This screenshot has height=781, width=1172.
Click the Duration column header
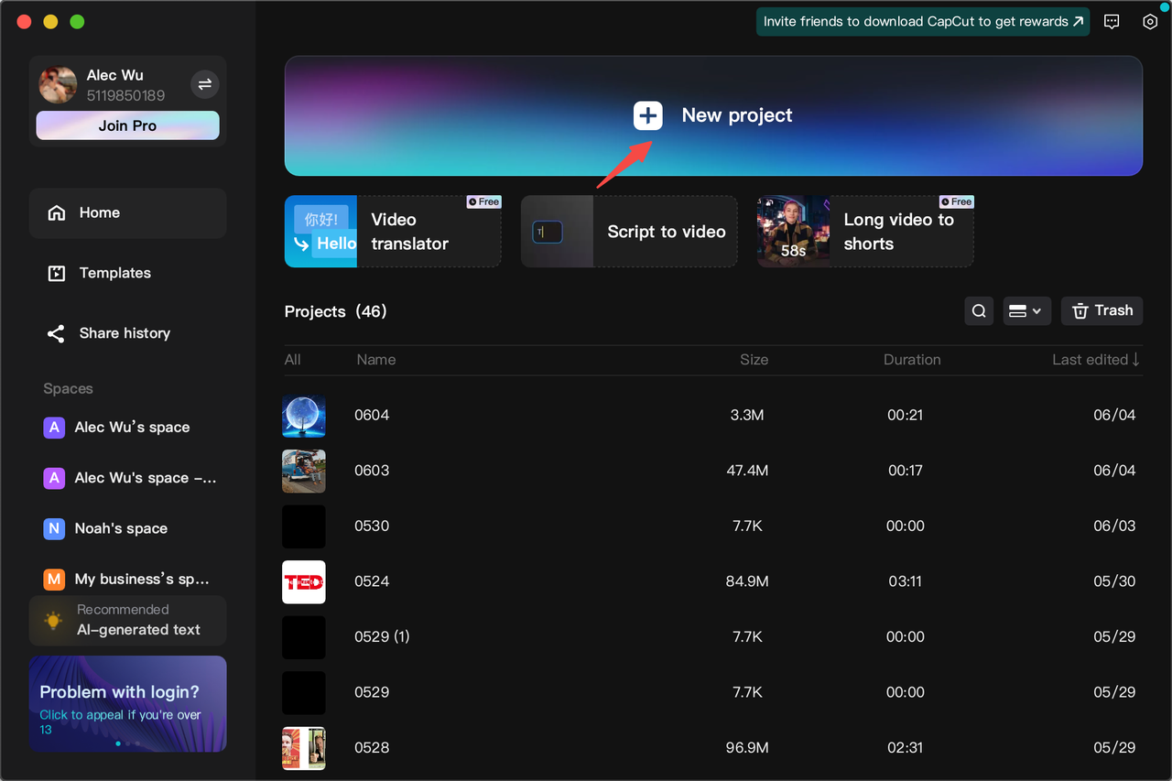(912, 360)
